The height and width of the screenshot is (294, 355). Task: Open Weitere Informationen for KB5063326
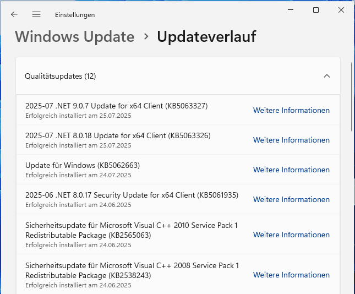pos(291,140)
